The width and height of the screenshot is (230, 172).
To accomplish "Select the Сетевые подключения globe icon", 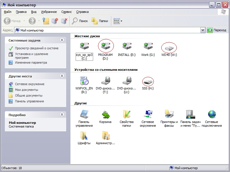I will coord(212,115).
